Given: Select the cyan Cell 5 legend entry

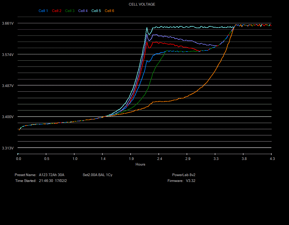Looking at the screenshot, I should pyautogui.click(x=96, y=11).
